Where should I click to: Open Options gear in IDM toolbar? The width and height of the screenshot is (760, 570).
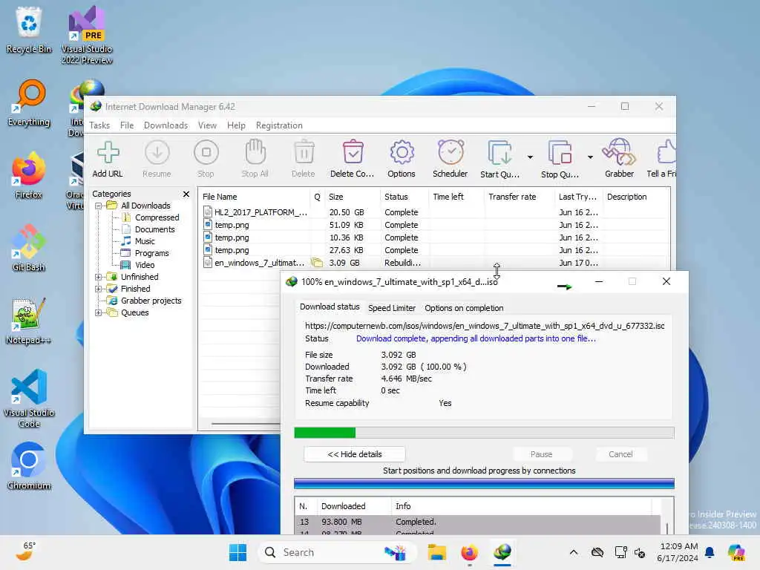pos(402,159)
